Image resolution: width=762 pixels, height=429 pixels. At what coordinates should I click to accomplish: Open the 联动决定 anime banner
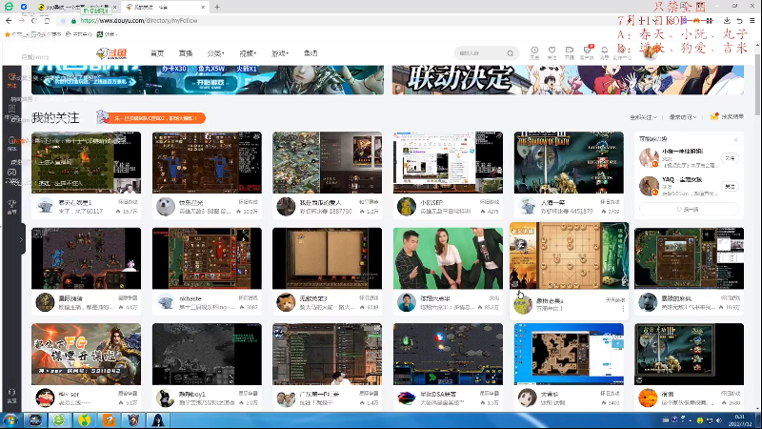(568, 80)
